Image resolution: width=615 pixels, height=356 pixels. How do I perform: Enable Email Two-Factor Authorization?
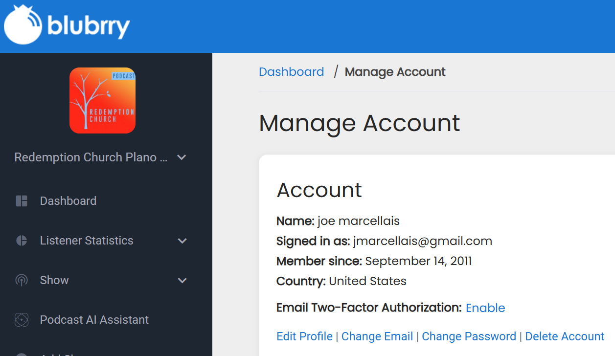coord(485,308)
